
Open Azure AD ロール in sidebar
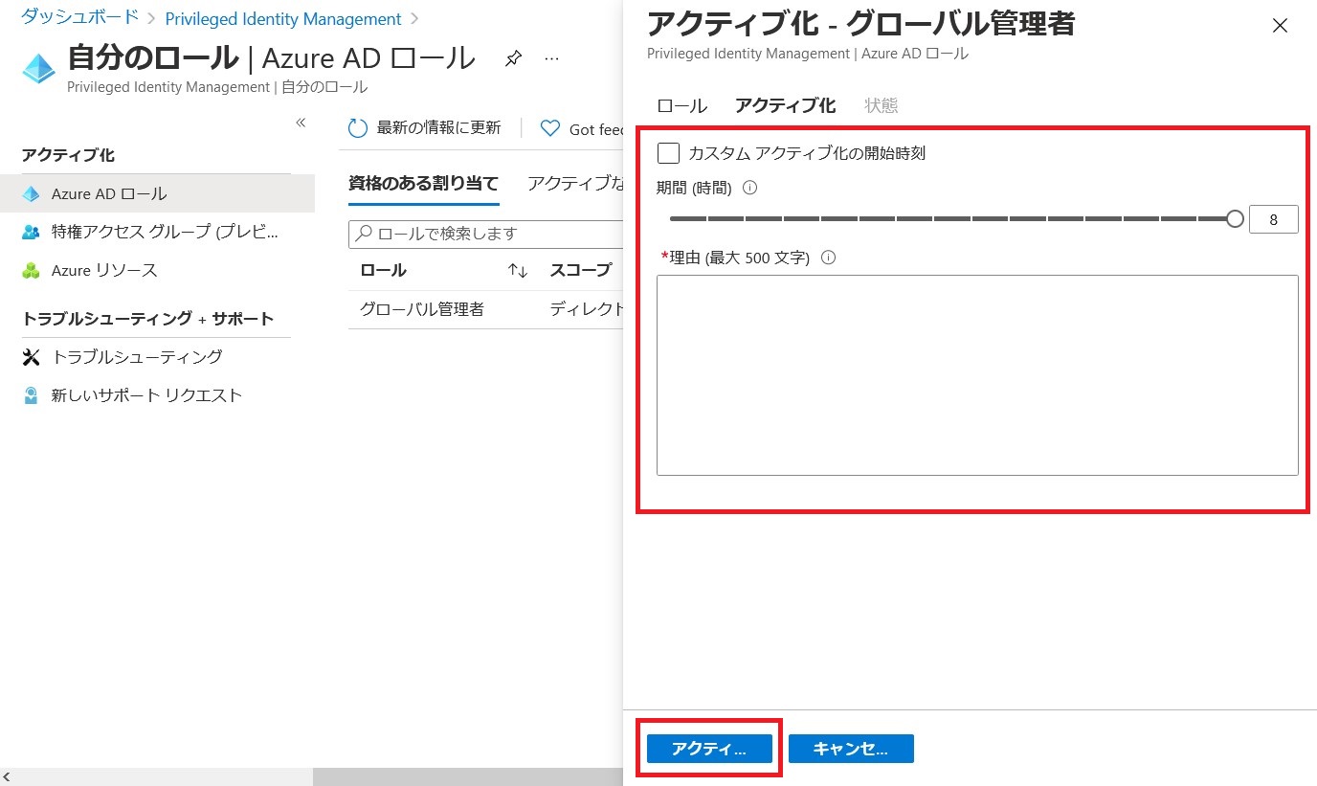(157, 194)
